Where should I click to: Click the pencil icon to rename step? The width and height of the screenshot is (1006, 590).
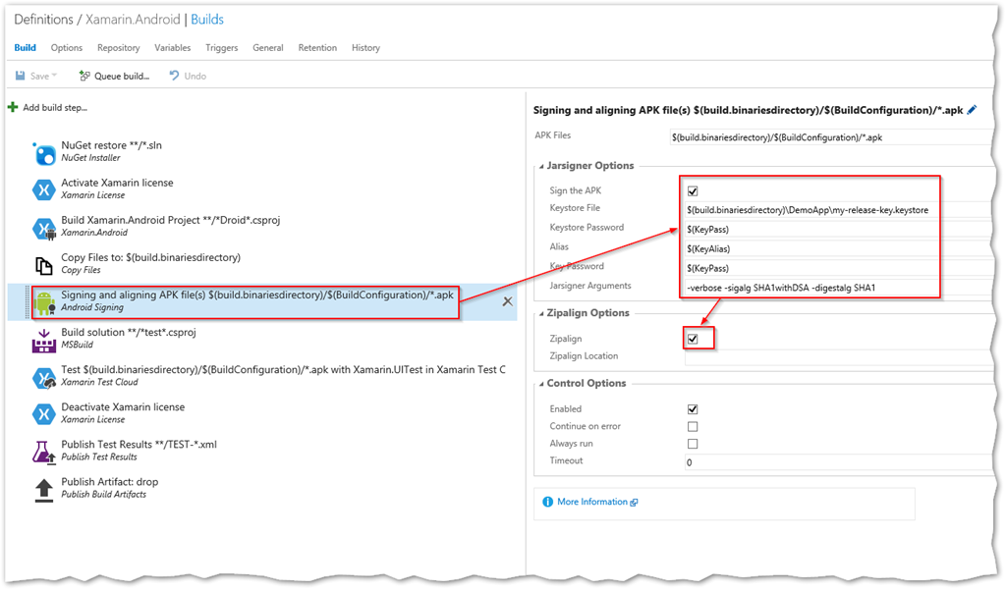pyautogui.click(x=972, y=111)
